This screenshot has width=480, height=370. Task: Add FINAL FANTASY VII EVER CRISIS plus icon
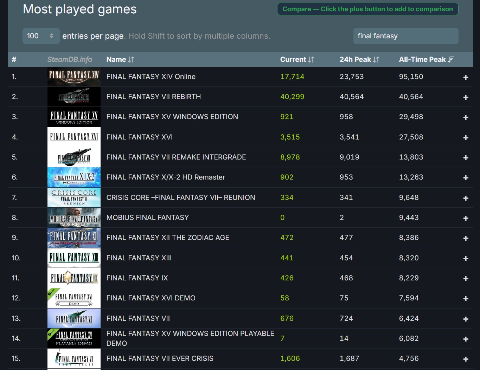click(466, 359)
